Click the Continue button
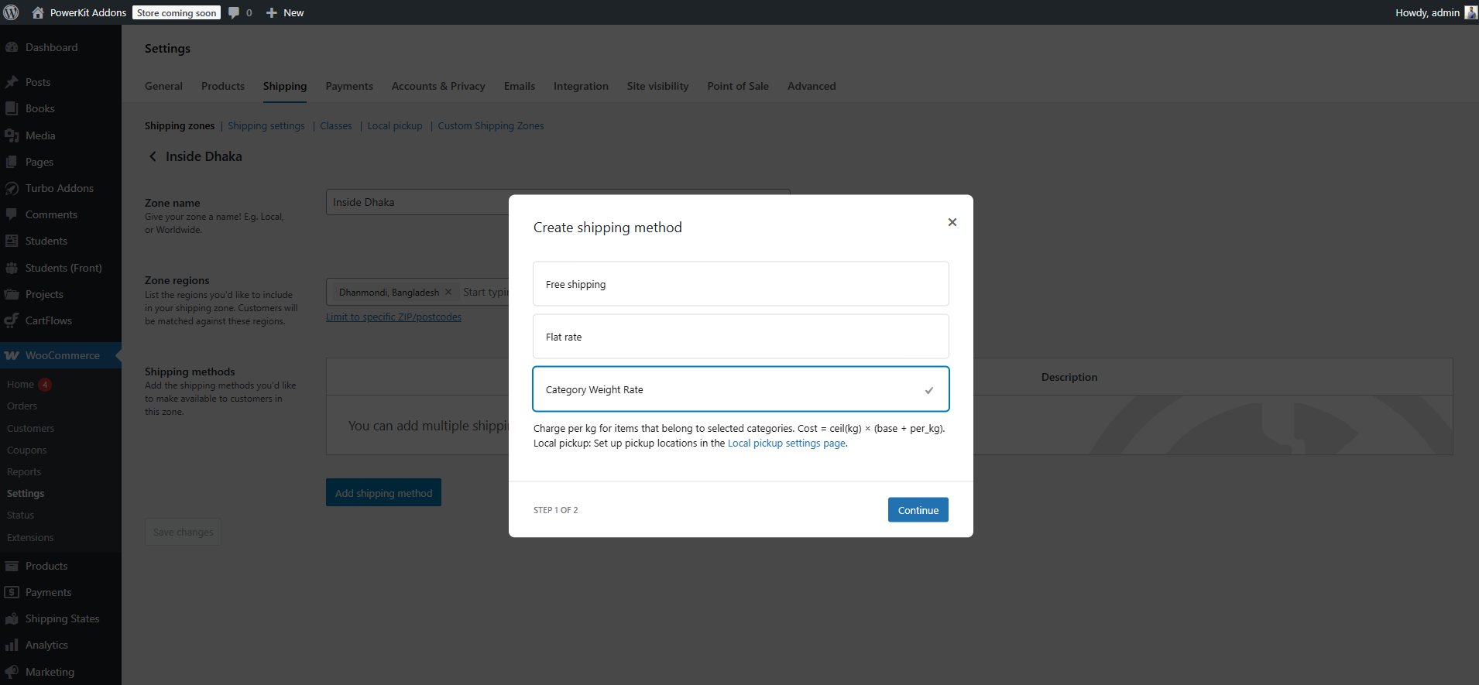 [x=918, y=510]
